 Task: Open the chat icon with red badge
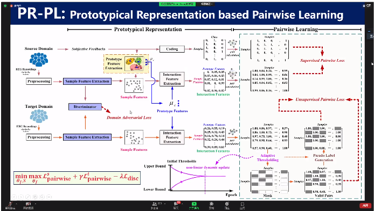[176, 204]
